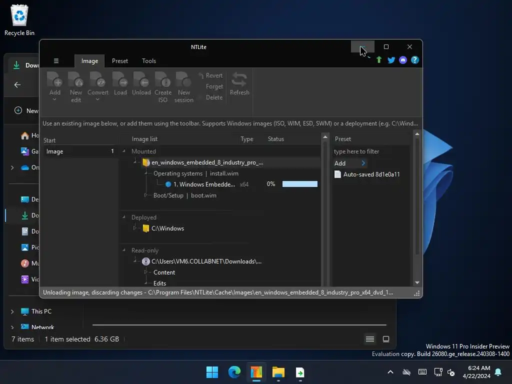512x384 pixels.
Task: Open the Convert dropdown arrow
Action: [x=97, y=99]
